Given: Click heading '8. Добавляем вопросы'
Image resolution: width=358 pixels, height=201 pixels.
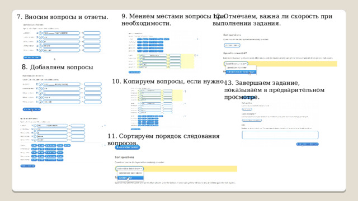Looking at the screenshot, I should pos(57,67).
